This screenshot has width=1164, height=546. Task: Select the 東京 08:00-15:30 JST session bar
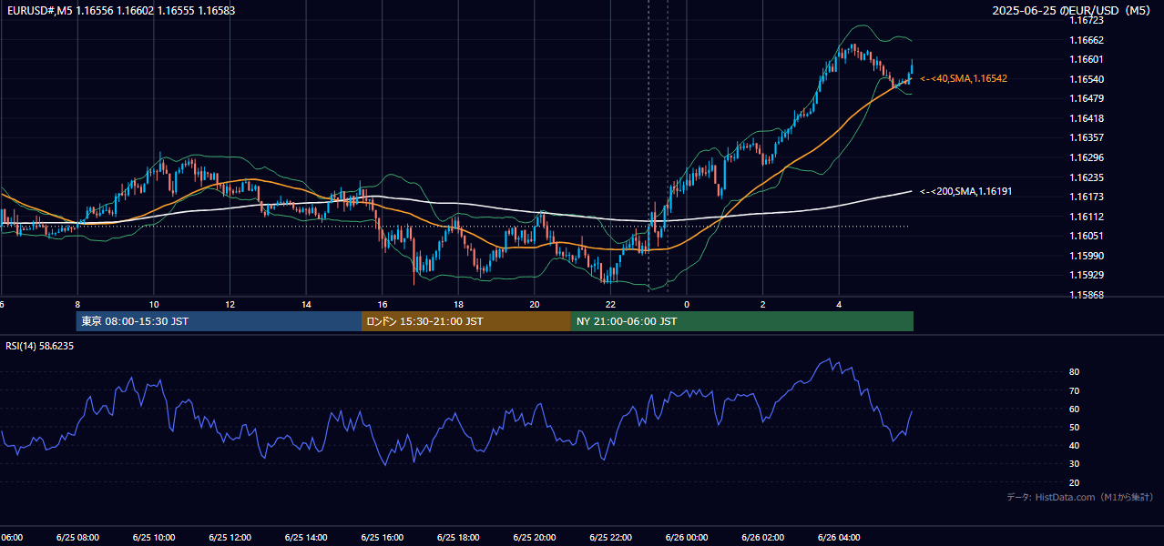point(219,321)
